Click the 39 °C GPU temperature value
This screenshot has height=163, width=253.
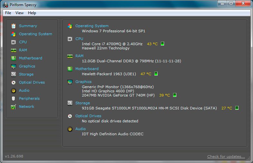point(165,95)
